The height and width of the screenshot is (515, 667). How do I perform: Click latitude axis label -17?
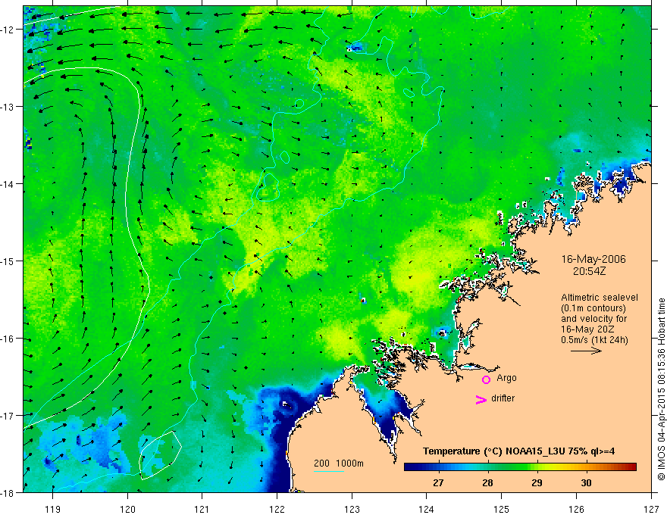(8, 416)
